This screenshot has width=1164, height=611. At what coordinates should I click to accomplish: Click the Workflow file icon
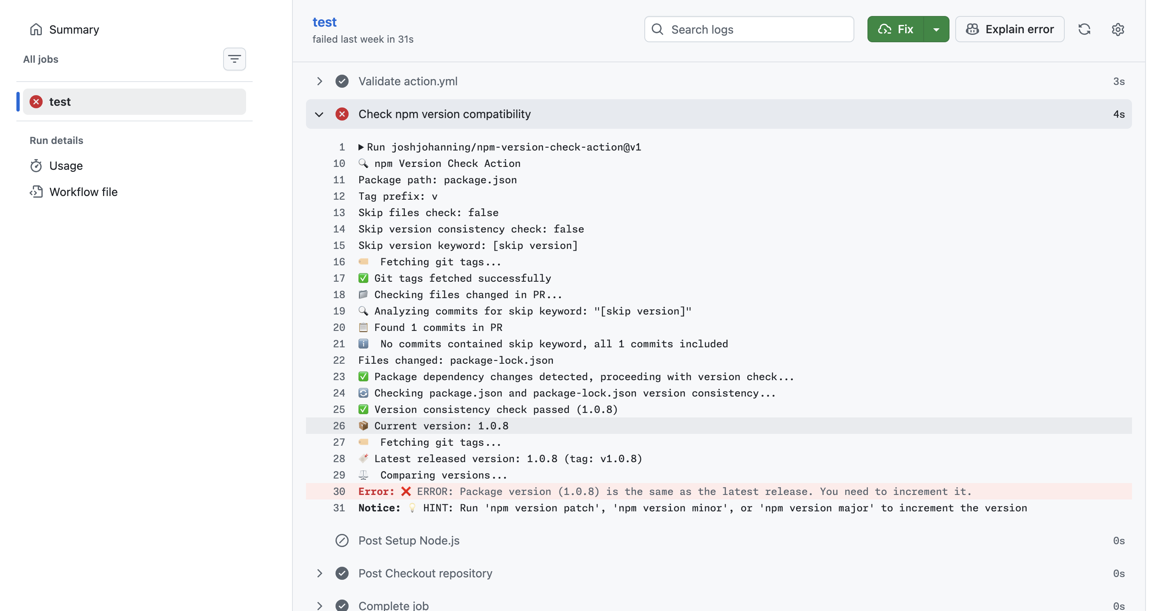(x=36, y=192)
